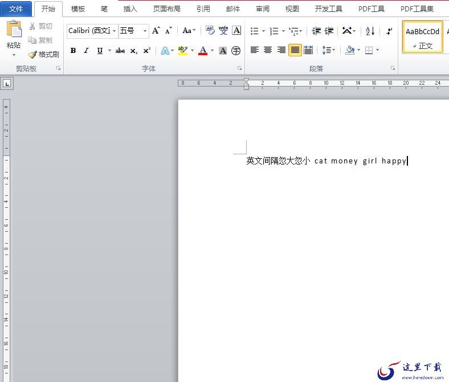Open the Borders dropdown arrow

coord(377,50)
